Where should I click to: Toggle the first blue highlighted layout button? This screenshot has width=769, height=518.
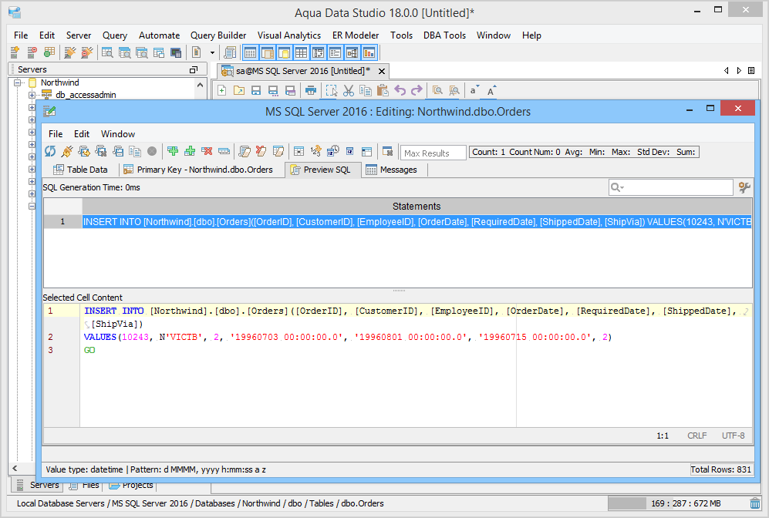point(250,52)
